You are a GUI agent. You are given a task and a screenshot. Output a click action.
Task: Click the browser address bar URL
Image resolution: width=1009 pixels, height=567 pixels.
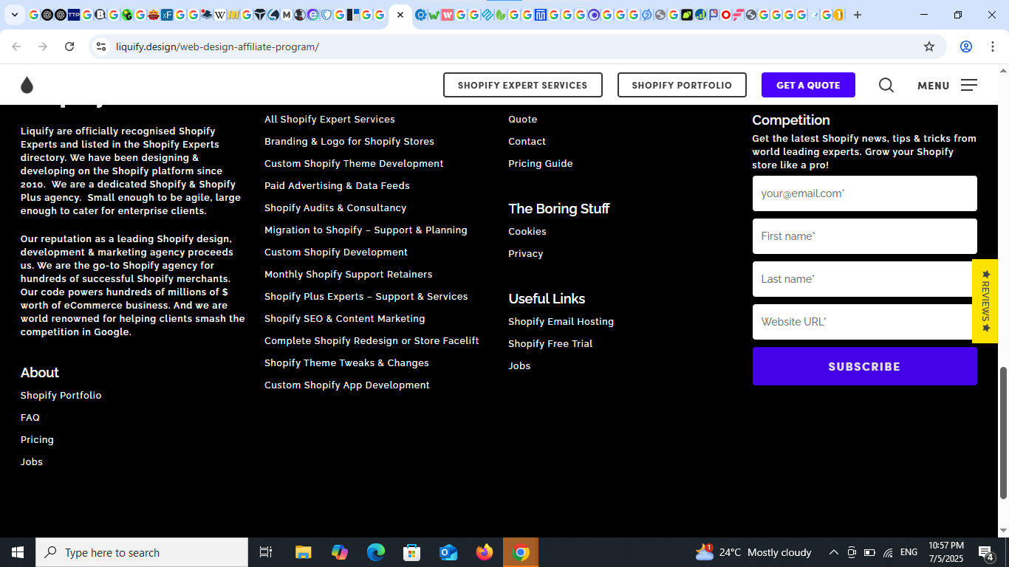pyautogui.click(x=217, y=47)
